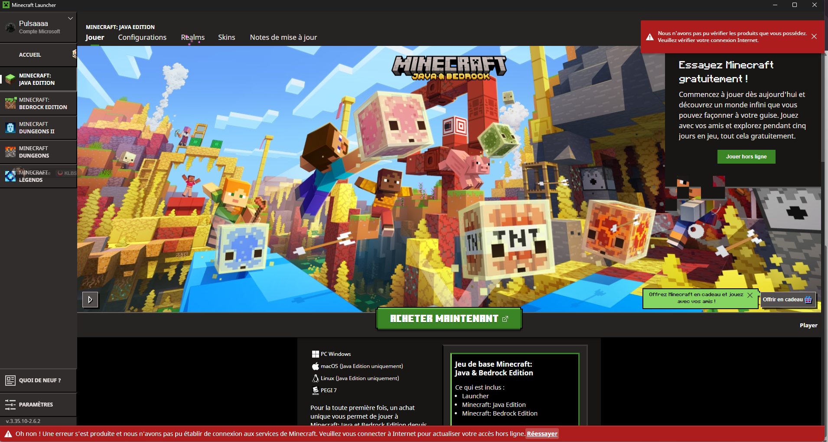Screen dimensions: 828x442
Task: Switch to the Jouer tab
Action: click(95, 37)
